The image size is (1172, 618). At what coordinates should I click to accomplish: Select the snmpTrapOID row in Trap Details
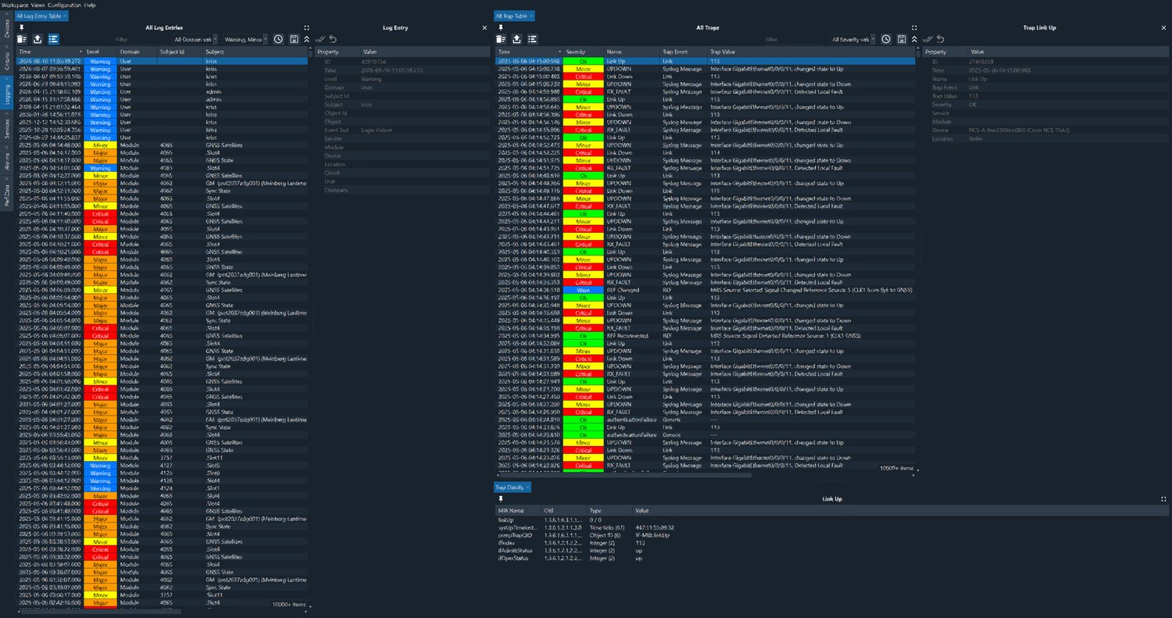pyautogui.click(x=831, y=534)
